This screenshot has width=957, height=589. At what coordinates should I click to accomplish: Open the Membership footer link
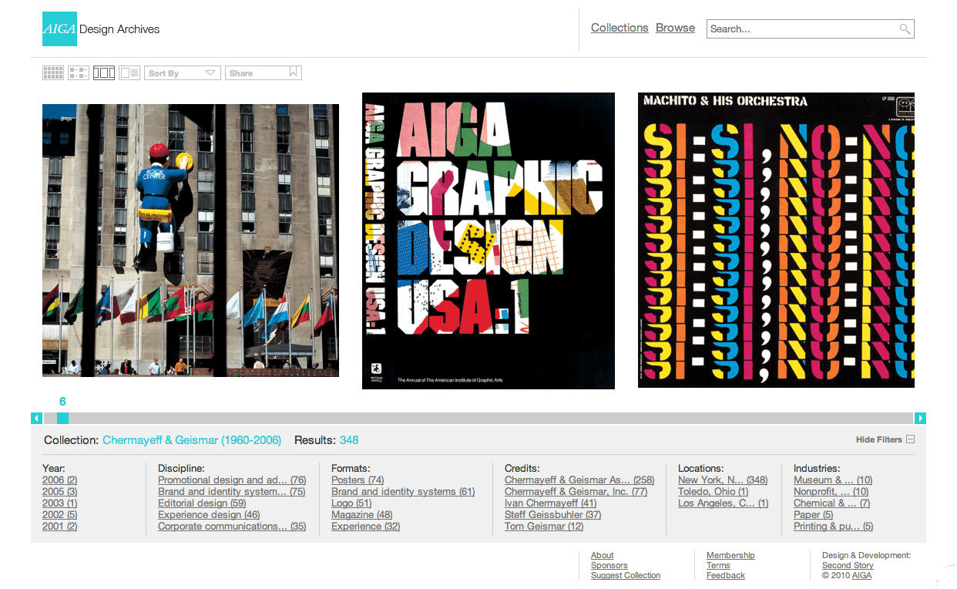(730, 555)
